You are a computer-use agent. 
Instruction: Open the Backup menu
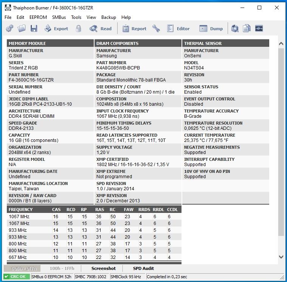click(109, 17)
